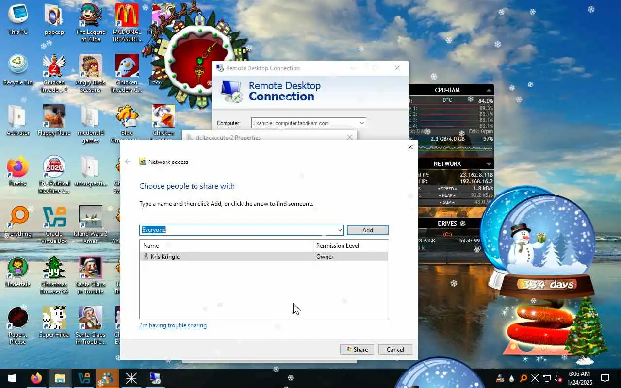Launch The Legend of Zilda shortcut

coord(91,23)
